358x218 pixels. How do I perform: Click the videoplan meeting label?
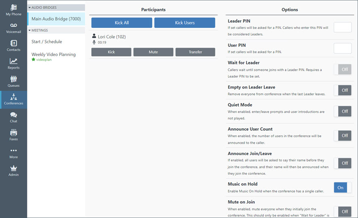[44, 60]
